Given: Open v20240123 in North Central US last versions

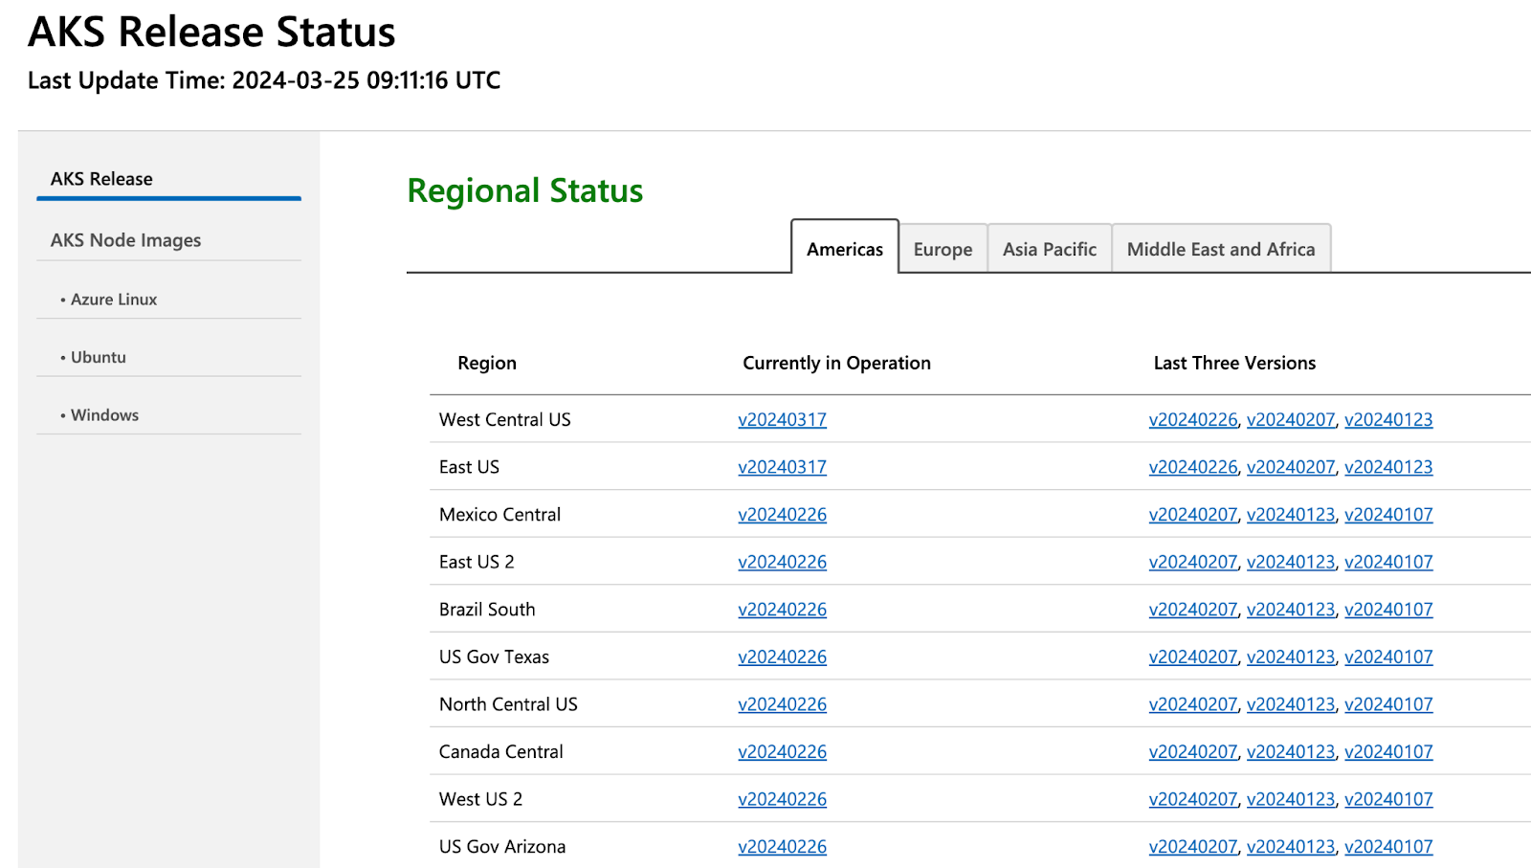Looking at the screenshot, I should tap(1291, 704).
